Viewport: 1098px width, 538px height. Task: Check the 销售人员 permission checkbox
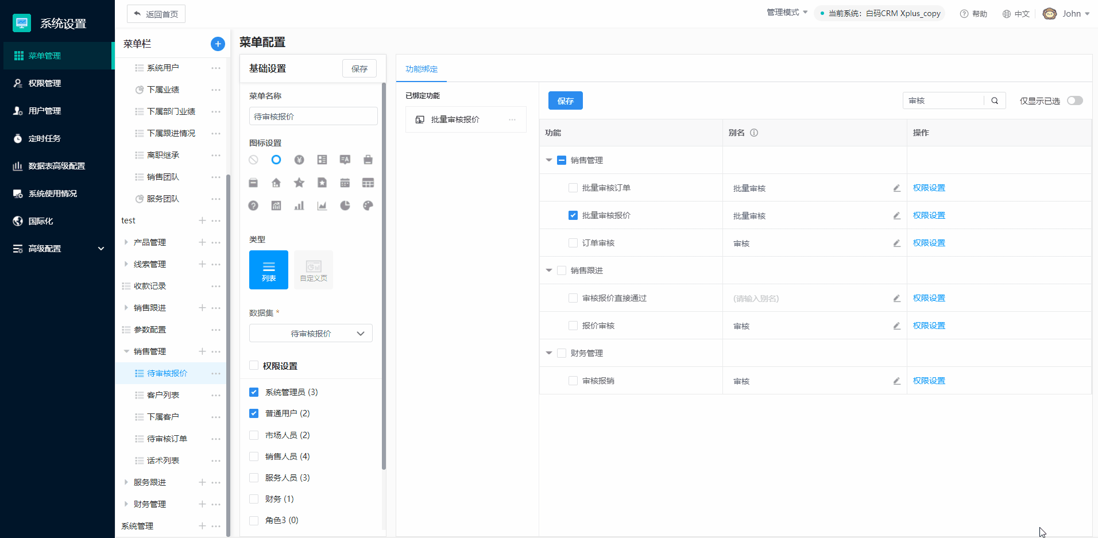254,456
